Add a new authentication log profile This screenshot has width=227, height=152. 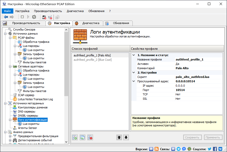pos(75,137)
